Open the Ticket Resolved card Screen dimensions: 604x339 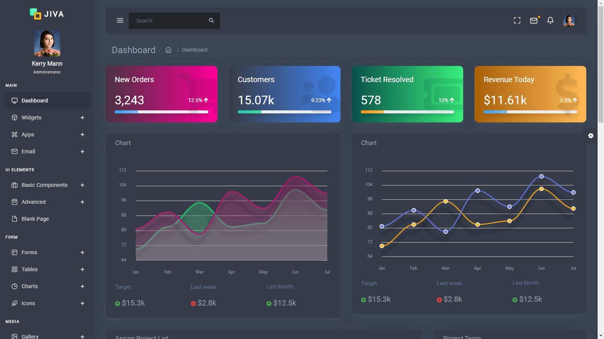[407, 94]
